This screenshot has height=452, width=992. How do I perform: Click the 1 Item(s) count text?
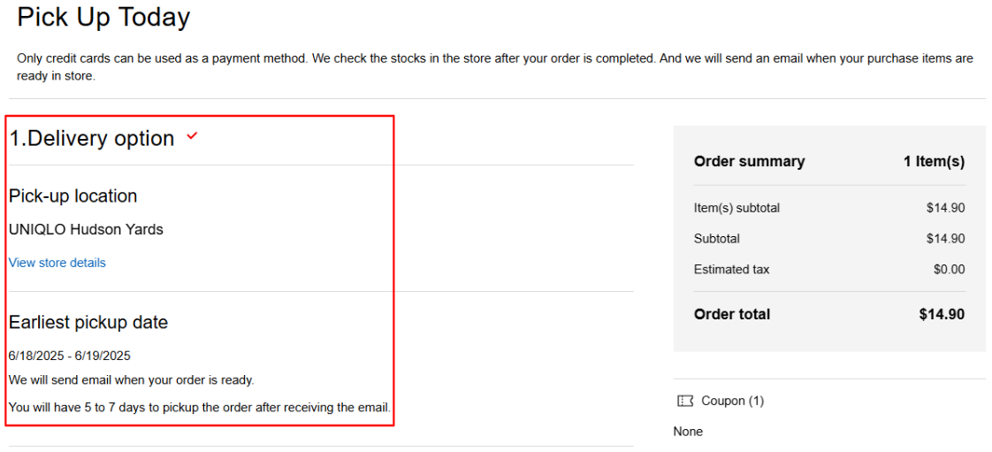[934, 161]
